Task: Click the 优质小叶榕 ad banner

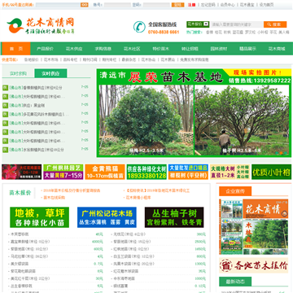Action: click(271, 172)
